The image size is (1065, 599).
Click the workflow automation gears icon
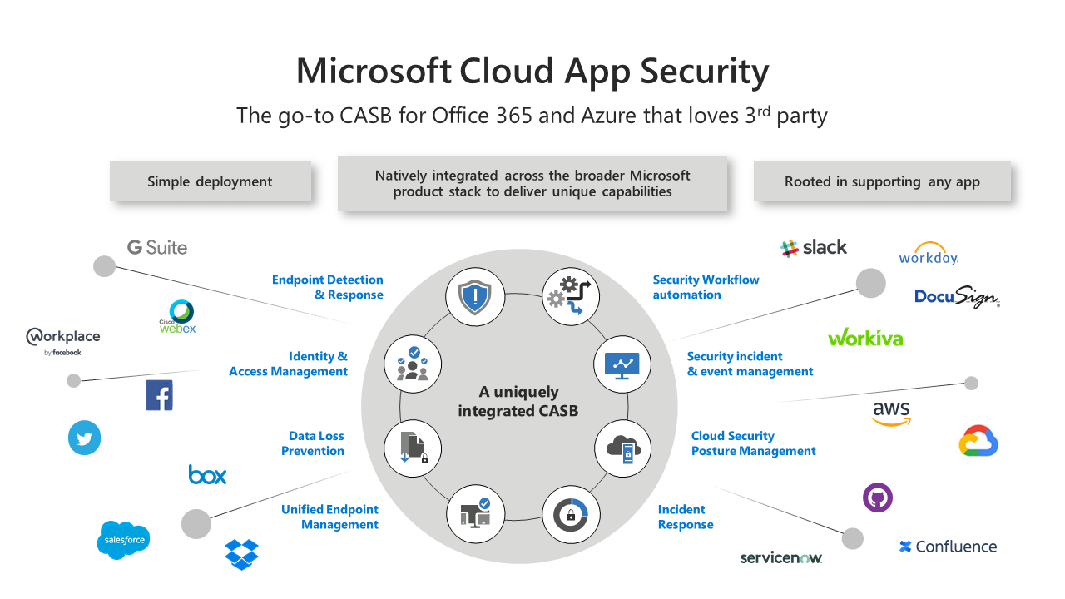[x=571, y=296]
